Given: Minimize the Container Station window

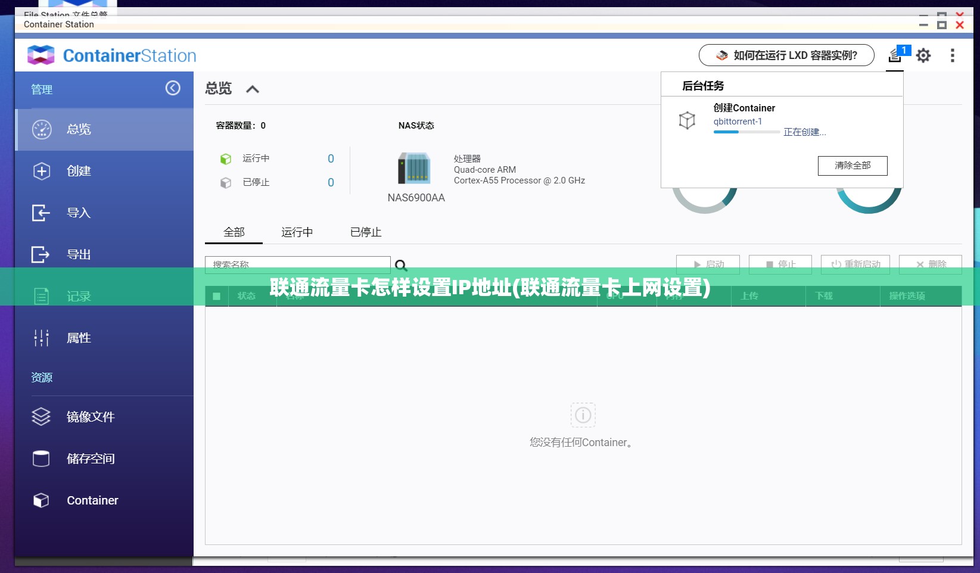Looking at the screenshot, I should [923, 25].
